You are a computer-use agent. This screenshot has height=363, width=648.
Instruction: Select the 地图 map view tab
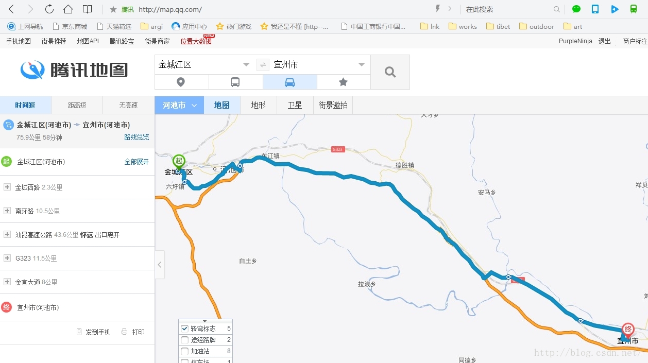(x=222, y=105)
